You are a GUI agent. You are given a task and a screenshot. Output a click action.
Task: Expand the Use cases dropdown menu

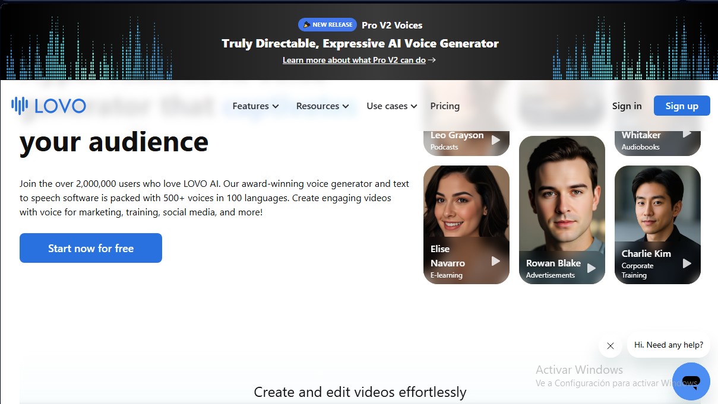click(392, 106)
